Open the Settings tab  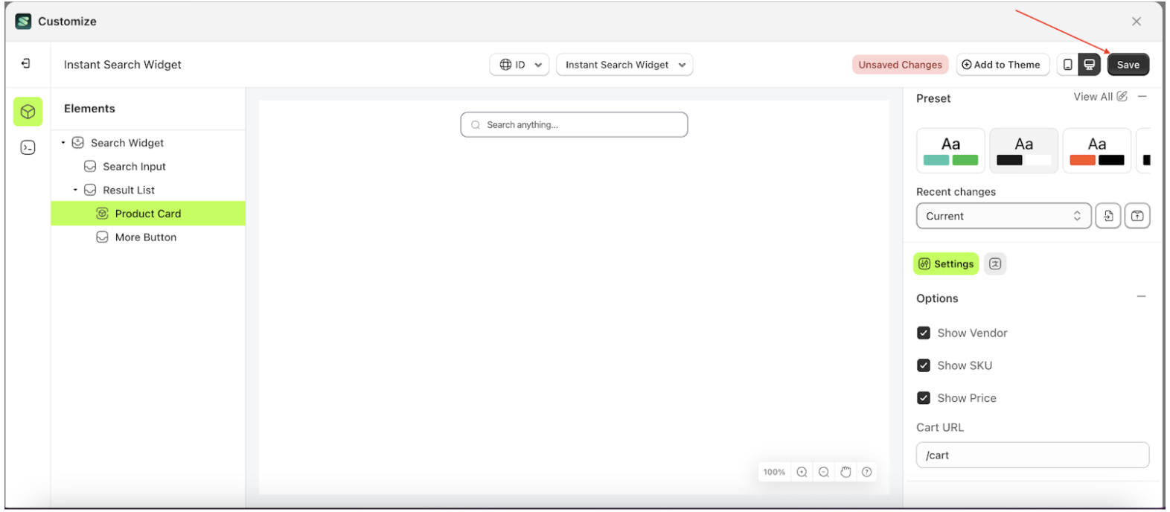click(946, 263)
